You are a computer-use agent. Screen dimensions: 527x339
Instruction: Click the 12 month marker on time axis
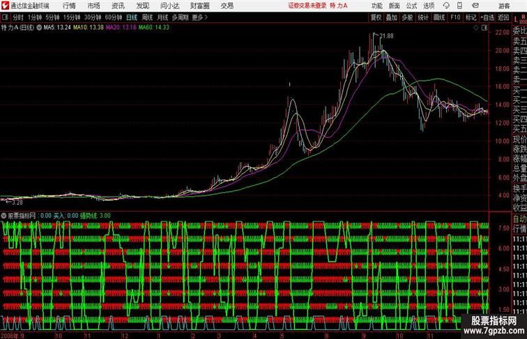tap(125, 336)
